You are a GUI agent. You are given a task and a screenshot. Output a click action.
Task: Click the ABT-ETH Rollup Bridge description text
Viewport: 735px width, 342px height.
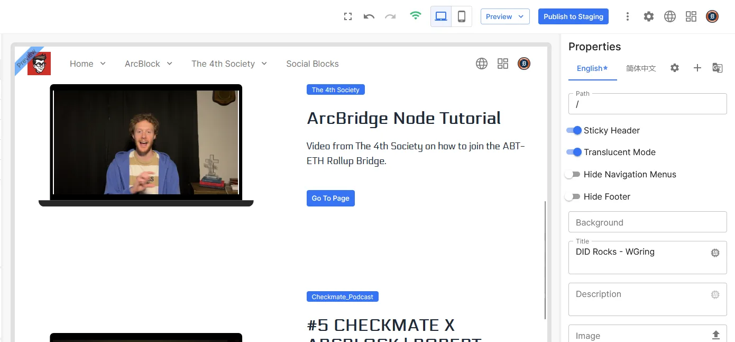(x=416, y=154)
